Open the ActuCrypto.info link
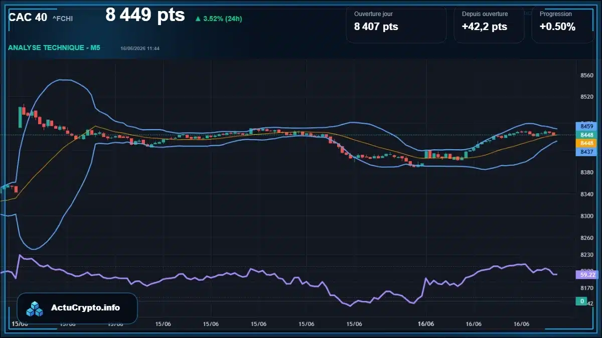 pyautogui.click(x=85, y=308)
